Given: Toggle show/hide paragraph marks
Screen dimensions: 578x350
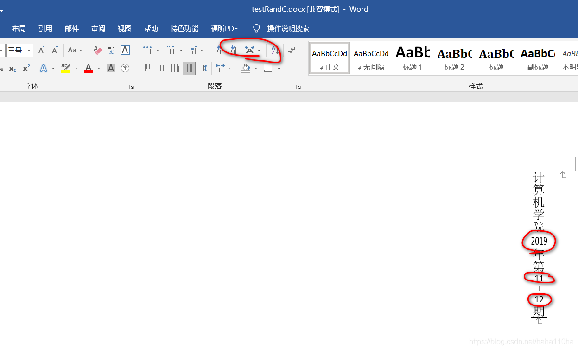Looking at the screenshot, I should coord(292,50).
